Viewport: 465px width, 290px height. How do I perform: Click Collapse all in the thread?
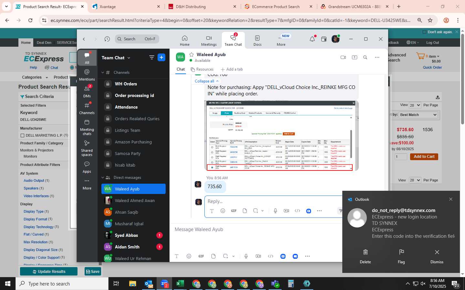point(207,81)
